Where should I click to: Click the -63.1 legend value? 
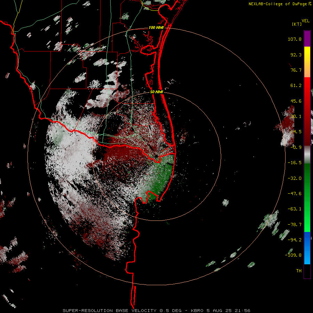pos(295,209)
